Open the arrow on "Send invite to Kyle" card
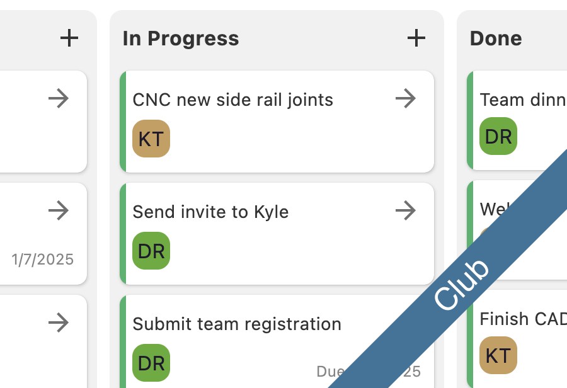The image size is (567, 388). tap(406, 211)
